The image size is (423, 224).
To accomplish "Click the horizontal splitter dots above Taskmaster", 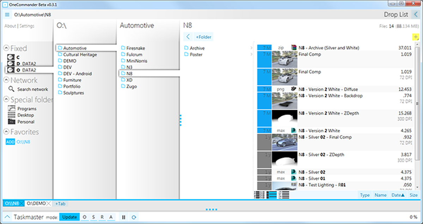I will click(x=211, y=210).
